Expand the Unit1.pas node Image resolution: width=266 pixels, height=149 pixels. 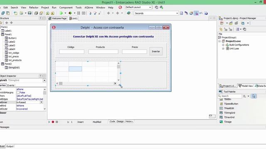[223, 48]
